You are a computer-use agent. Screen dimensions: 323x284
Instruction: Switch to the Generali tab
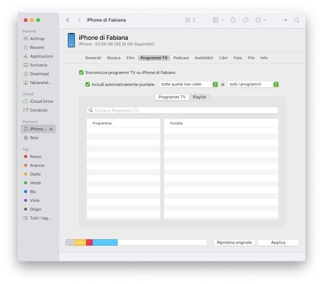[93, 58]
